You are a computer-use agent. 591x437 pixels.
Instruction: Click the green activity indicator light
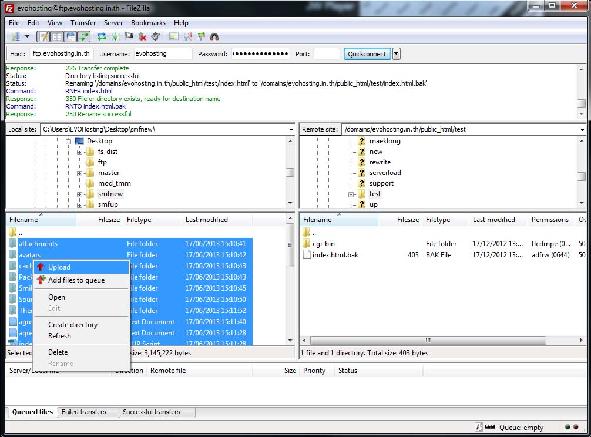568,427
